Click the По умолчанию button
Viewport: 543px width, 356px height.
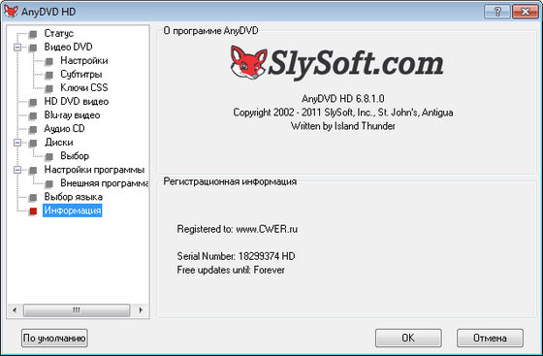54,338
